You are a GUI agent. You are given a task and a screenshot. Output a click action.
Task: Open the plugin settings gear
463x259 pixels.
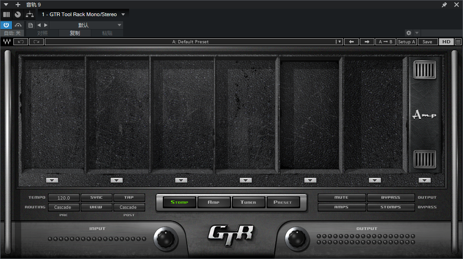pos(409,33)
